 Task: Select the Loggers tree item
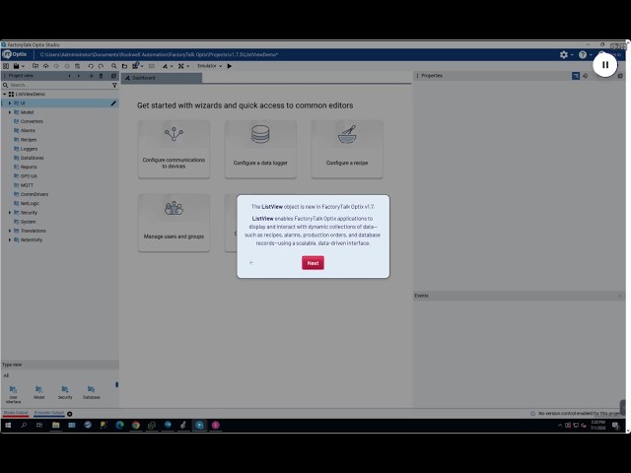coord(29,149)
